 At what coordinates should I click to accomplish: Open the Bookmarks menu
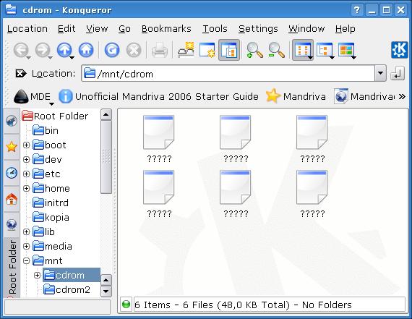coord(166,29)
